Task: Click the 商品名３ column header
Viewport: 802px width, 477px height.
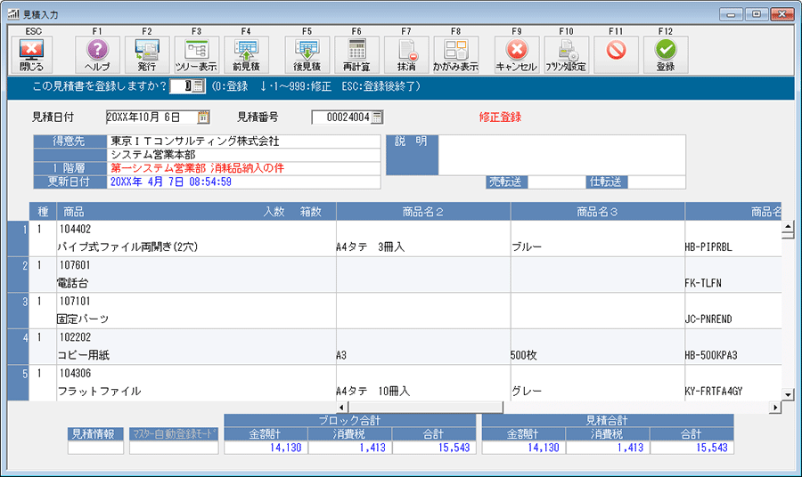Action: pos(597,212)
